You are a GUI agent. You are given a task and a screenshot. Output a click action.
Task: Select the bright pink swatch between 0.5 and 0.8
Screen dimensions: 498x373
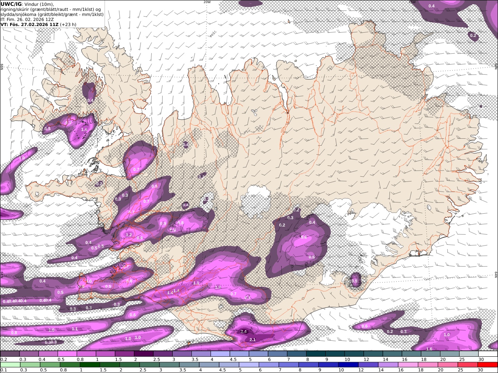[67, 354]
